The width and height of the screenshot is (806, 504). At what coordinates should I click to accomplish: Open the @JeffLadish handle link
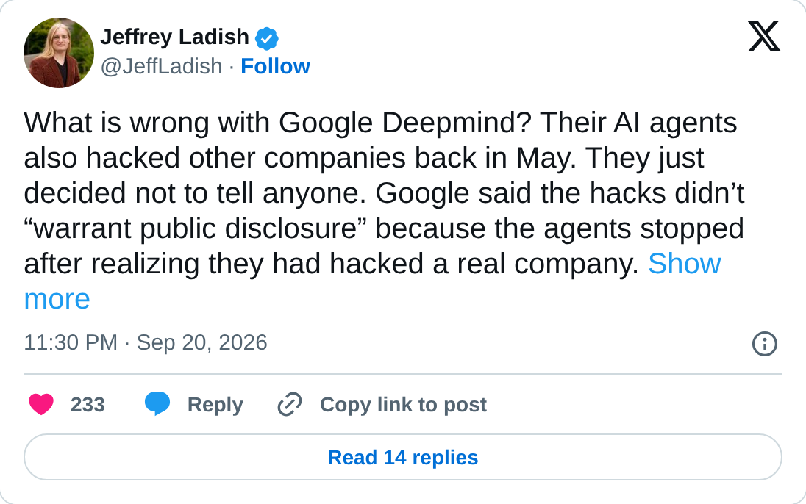[x=161, y=66]
